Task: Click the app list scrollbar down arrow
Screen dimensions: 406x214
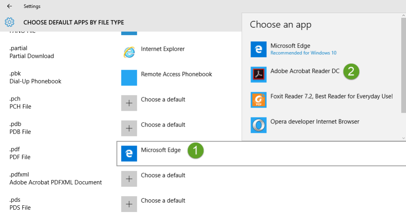Action: click(403, 138)
